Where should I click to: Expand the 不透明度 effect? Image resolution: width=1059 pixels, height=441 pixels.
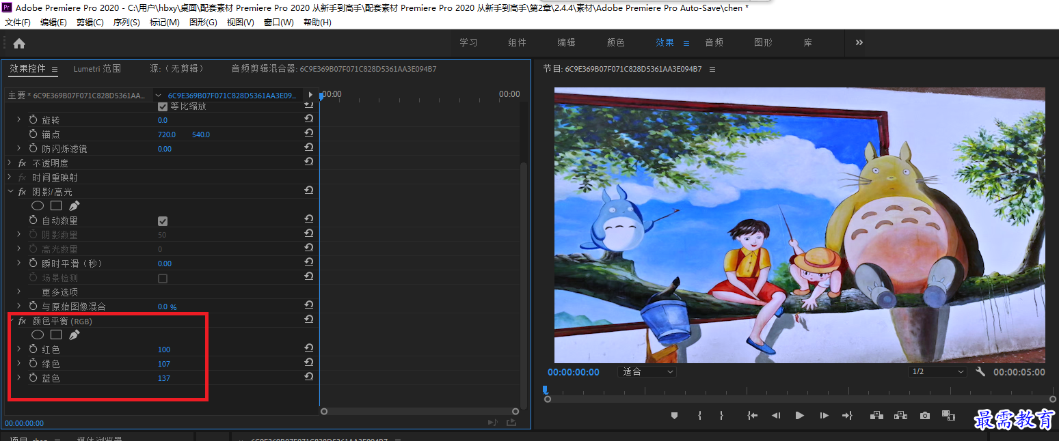pyautogui.click(x=10, y=163)
